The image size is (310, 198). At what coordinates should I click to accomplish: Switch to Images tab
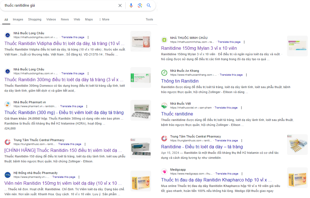point(18,19)
